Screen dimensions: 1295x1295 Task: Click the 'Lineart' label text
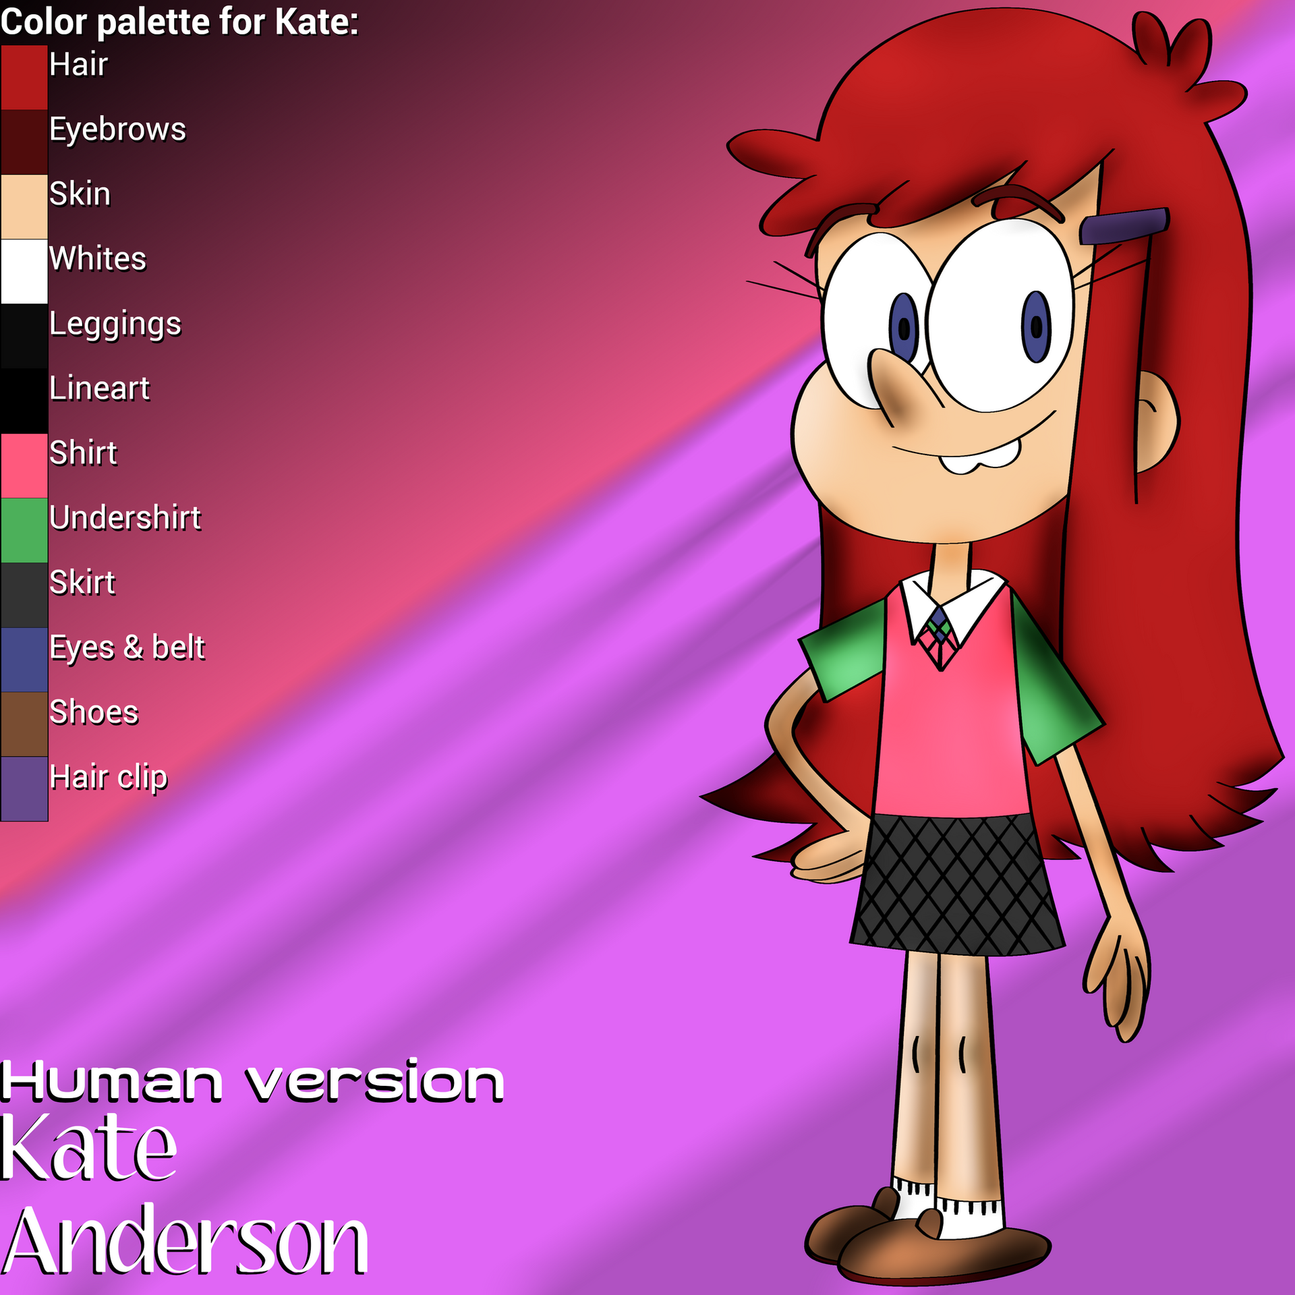click(100, 388)
